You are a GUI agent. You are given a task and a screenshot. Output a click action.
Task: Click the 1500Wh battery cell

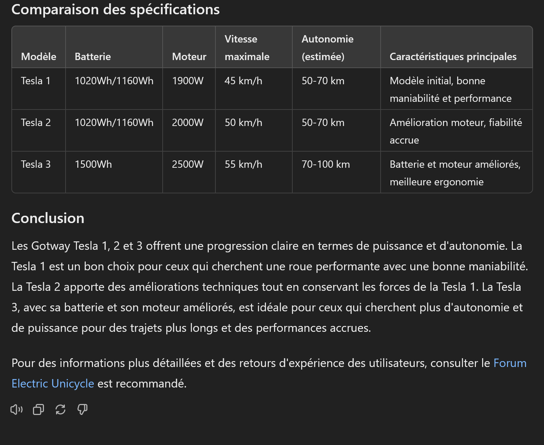point(93,164)
